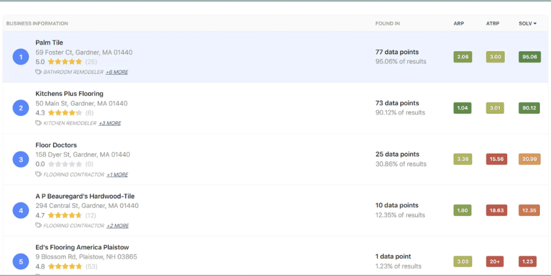Sort the table by ARP column
551x276 pixels.
tap(459, 24)
